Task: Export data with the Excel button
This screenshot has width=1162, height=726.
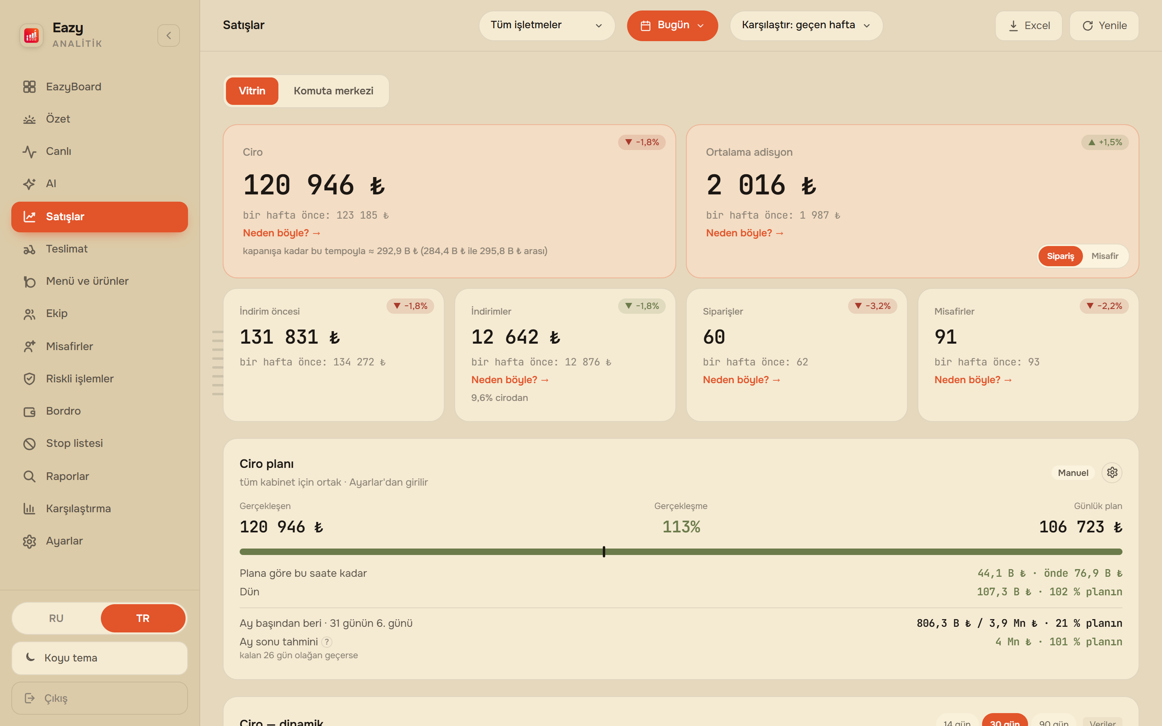Action: [x=1028, y=25]
